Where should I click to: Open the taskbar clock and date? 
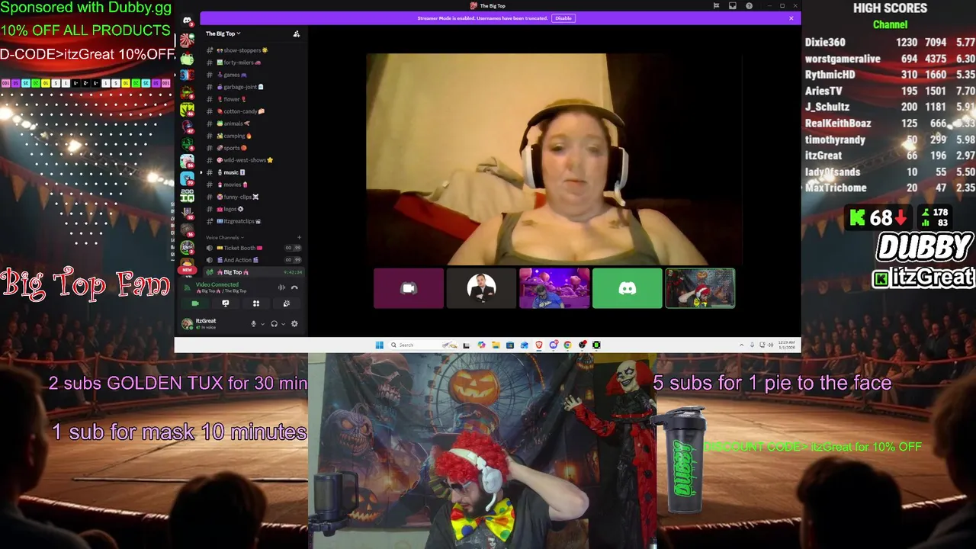point(786,345)
